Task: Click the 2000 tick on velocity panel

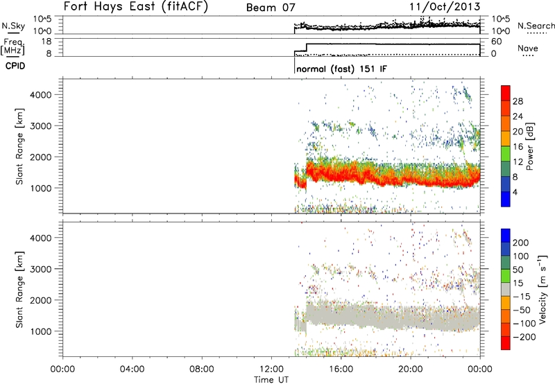Action: tap(41, 300)
